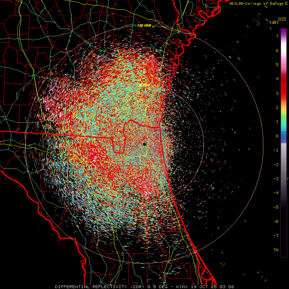The image size is (289, 289).
Task: Click the -7 value on the color scale
Action: tap(276, 236)
